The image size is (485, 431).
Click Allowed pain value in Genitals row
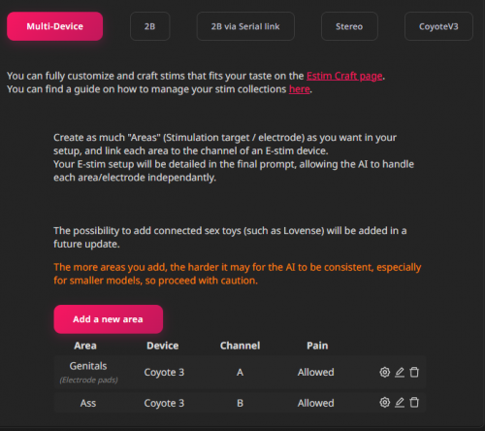coord(316,372)
